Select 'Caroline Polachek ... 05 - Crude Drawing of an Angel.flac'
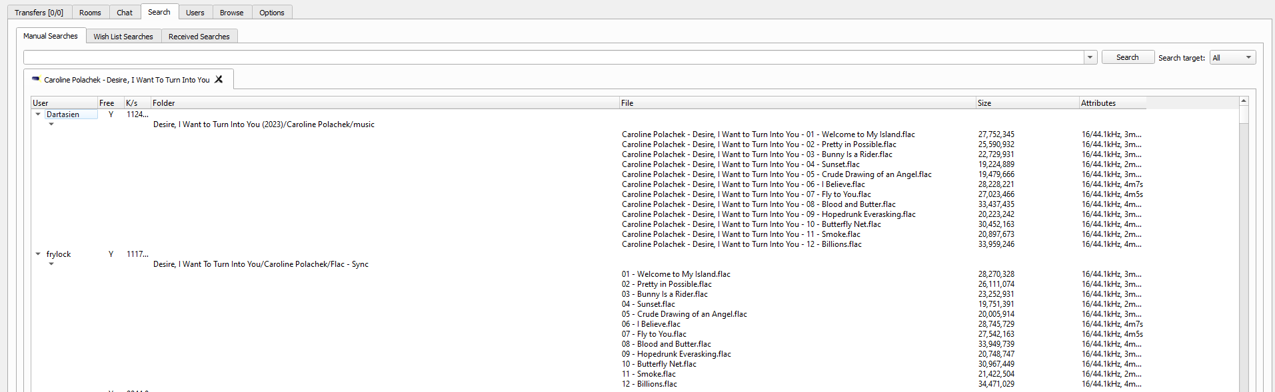This screenshot has width=1275, height=392. (x=776, y=174)
